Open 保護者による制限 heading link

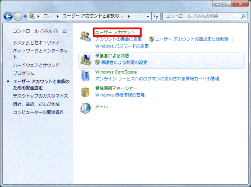coord(112,56)
